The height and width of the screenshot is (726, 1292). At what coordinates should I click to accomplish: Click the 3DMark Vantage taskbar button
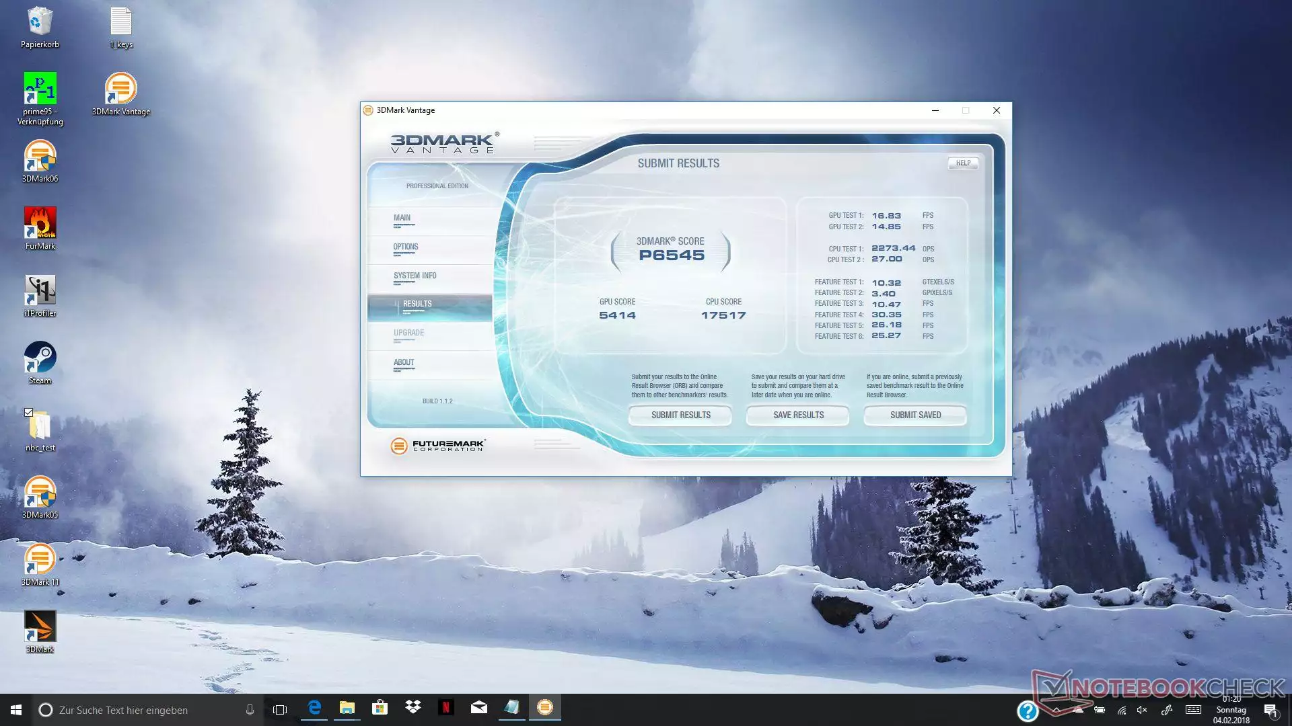coord(545,708)
